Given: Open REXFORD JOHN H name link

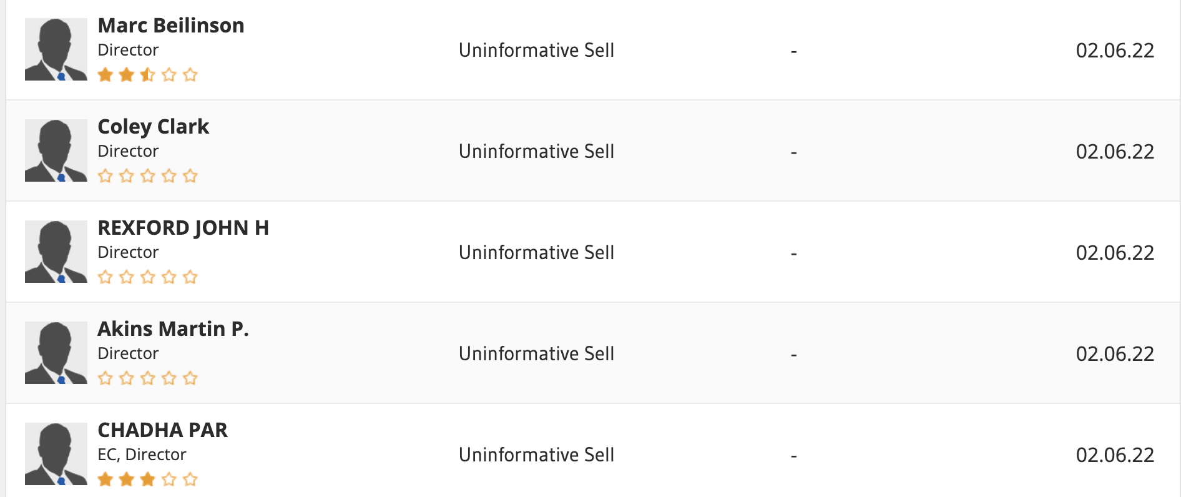Looking at the screenshot, I should pos(184,228).
